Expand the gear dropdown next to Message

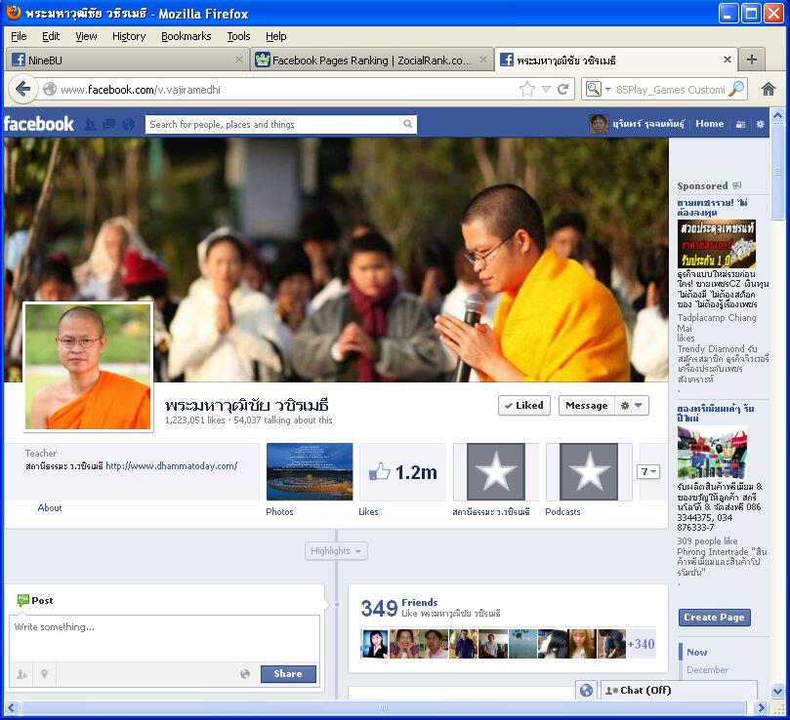(632, 406)
